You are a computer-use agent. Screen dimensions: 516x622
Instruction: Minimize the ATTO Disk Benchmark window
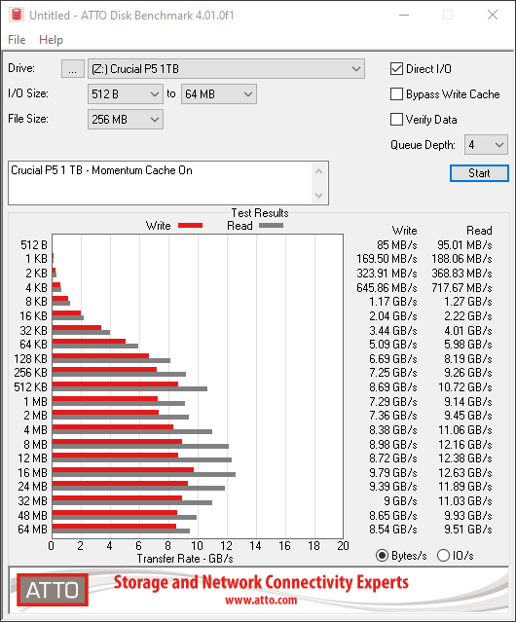point(404,15)
